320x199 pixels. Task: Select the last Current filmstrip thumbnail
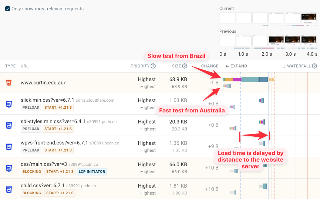point(309,18)
